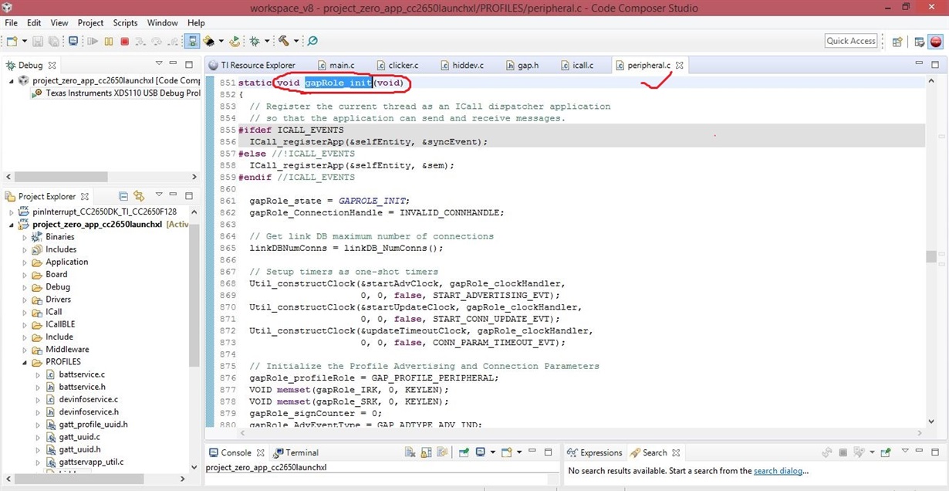Click the bug Debug launch icon
The height and width of the screenshot is (491, 949).
255,41
